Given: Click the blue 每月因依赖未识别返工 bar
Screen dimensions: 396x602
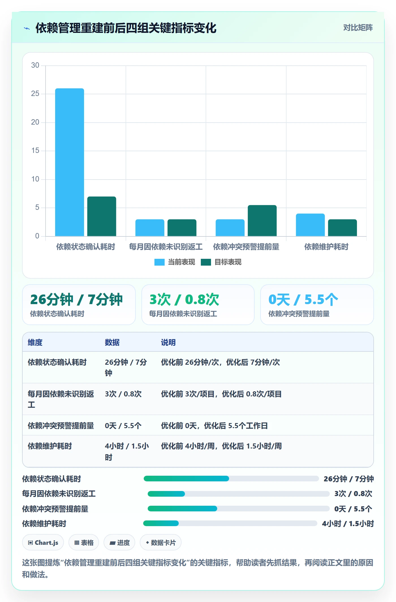Looking at the screenshot, I should (x=150, y=228).
